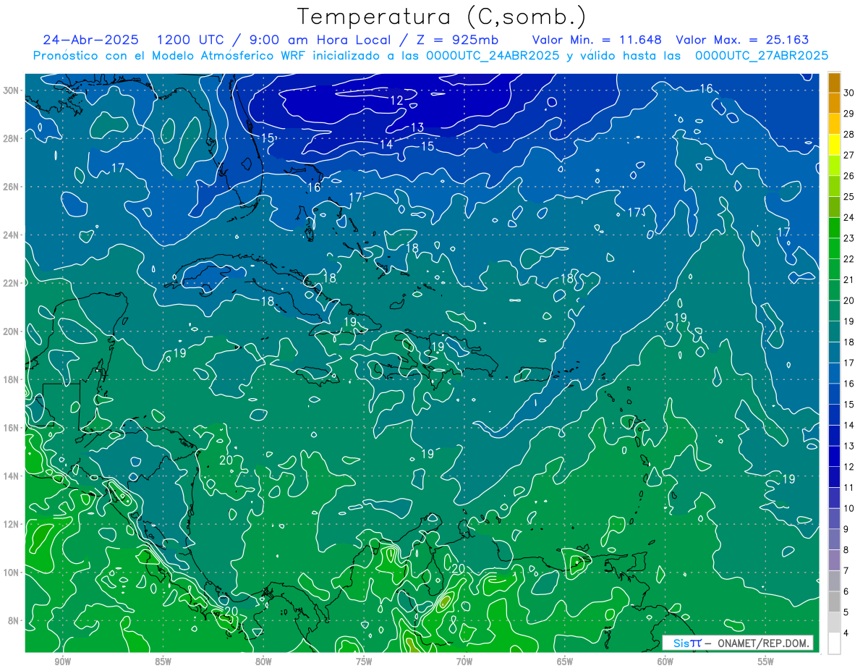This screenshot has width=868, height=671.
Task: Click the '13' contour label on the map
Action: click(417, 127)
